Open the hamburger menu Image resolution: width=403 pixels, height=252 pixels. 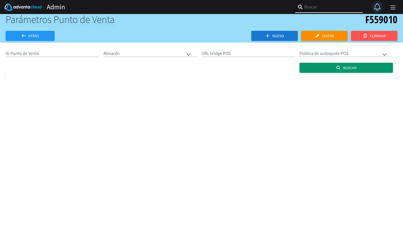point(393,7)
